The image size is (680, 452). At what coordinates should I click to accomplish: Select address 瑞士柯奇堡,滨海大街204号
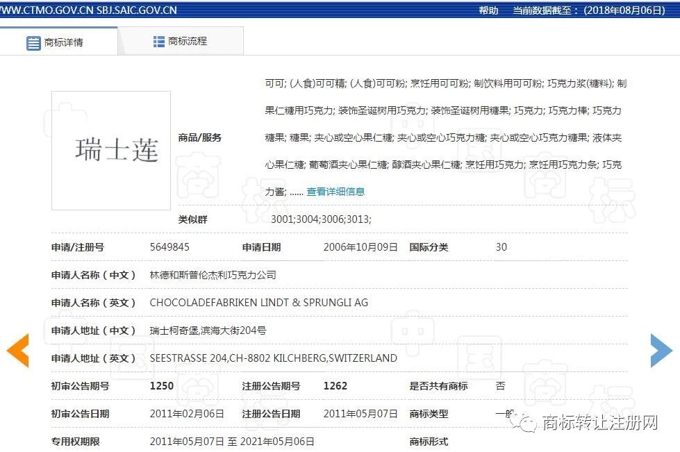pos(208,330)
